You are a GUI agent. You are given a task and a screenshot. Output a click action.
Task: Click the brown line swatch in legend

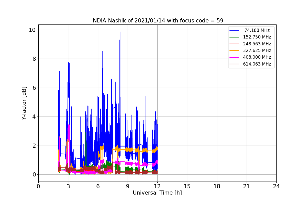(234, 64)
